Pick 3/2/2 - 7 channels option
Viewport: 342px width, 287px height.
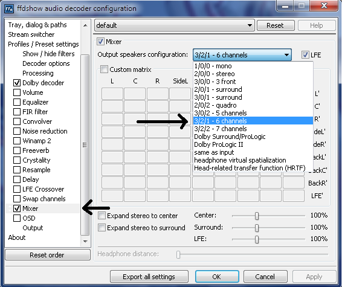pyautogui.click(x=253, y=129)
